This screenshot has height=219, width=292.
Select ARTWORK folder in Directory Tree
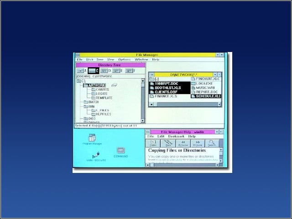(95, 85)
